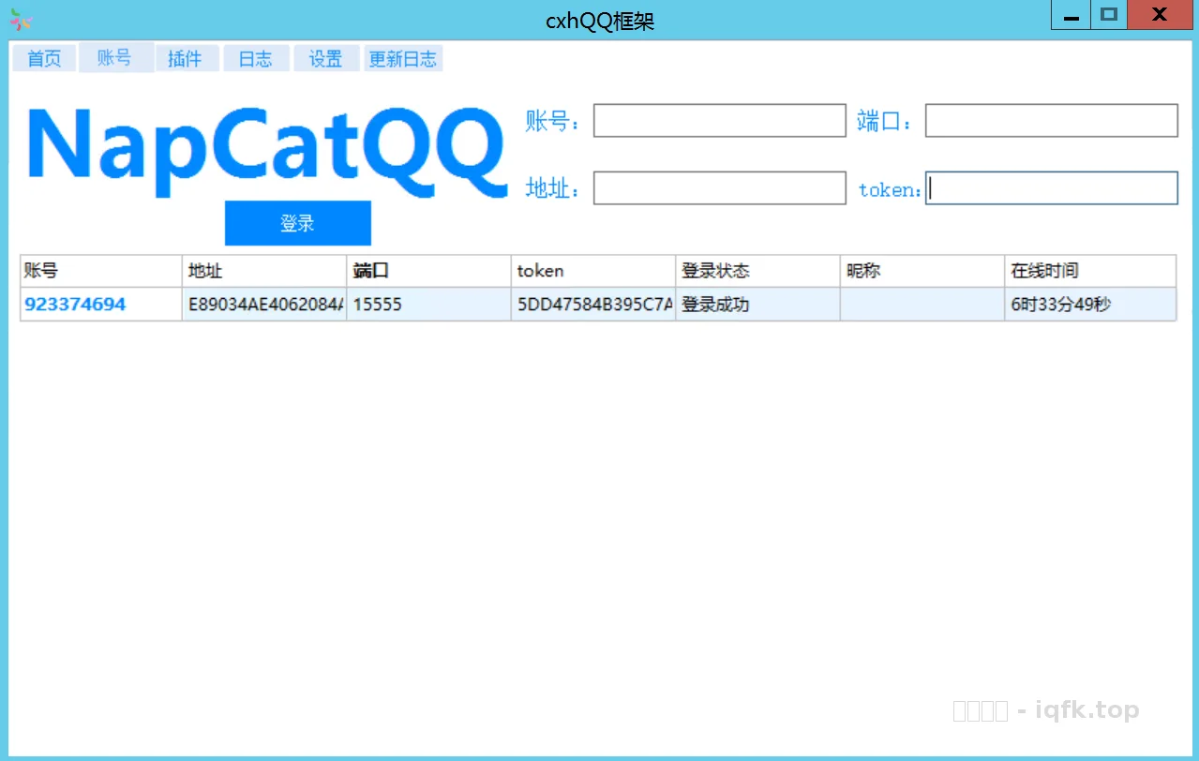Open the 账号 tab
Image resolution: width=1199 pixels, height=761 pixels.
click(x=114, y=57)
